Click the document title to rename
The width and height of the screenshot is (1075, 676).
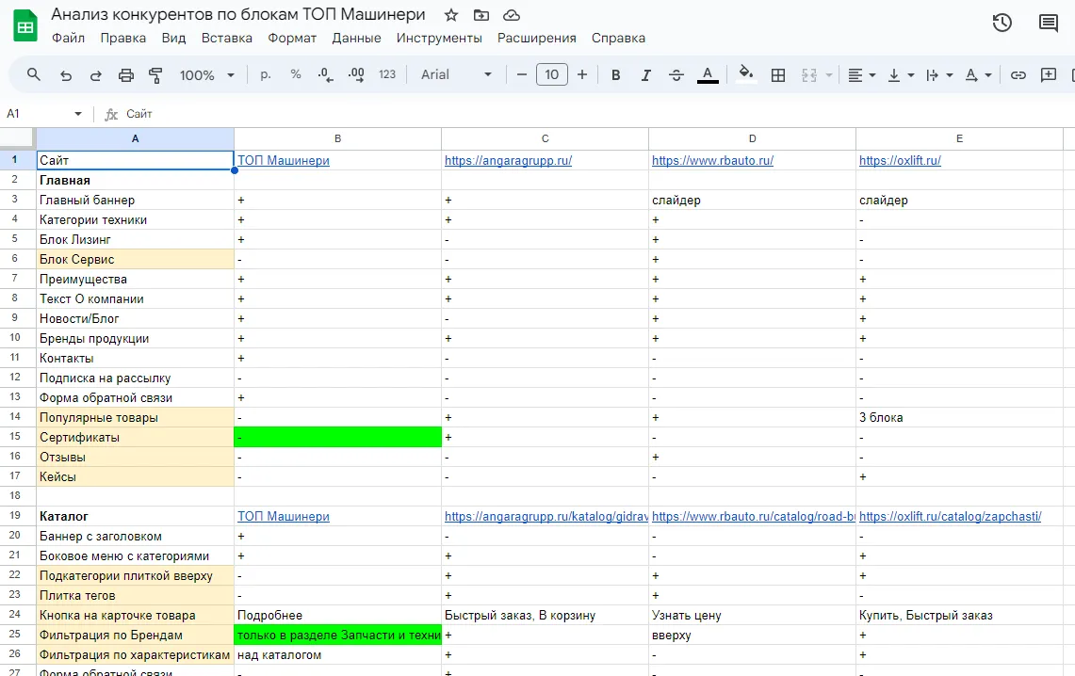point(238,14)
